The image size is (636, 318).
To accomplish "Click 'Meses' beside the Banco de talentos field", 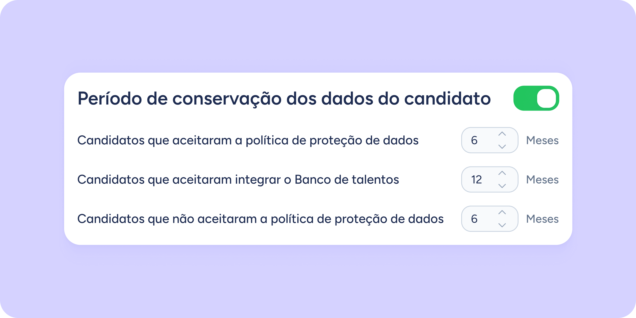I will pos(542,179).
